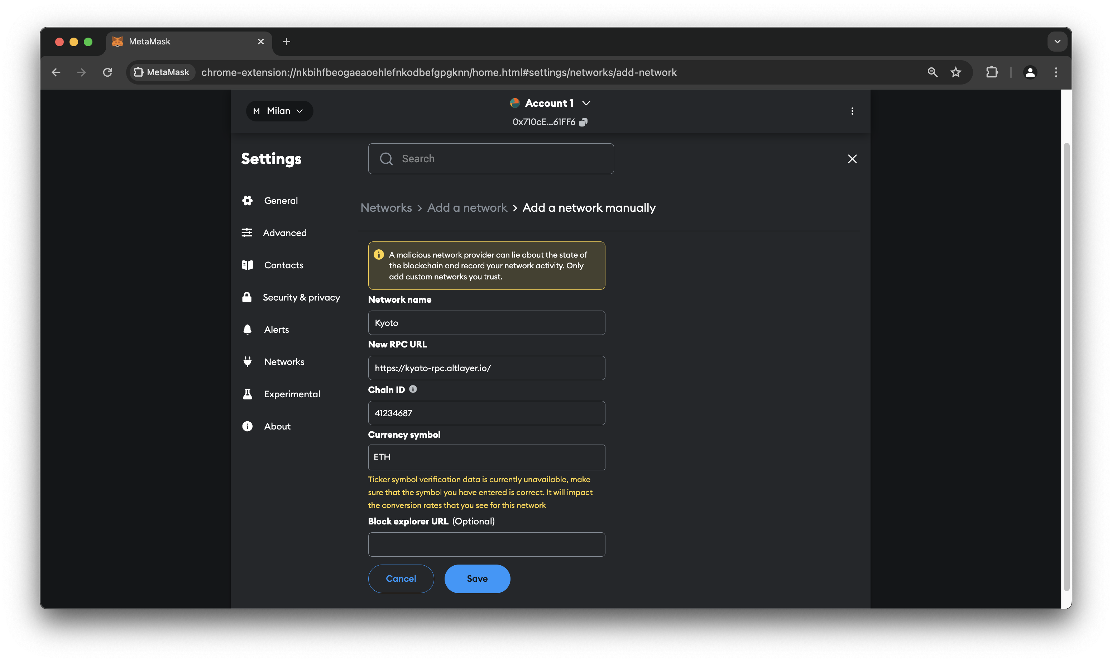Go to Networks breadcrumb link
The height and width of the screenshot is (662, 1112).
point(386,208)
